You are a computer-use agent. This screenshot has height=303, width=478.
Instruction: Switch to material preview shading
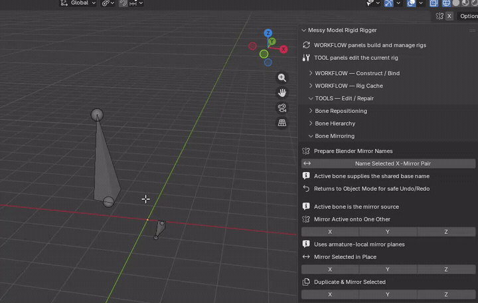[465, 3]
